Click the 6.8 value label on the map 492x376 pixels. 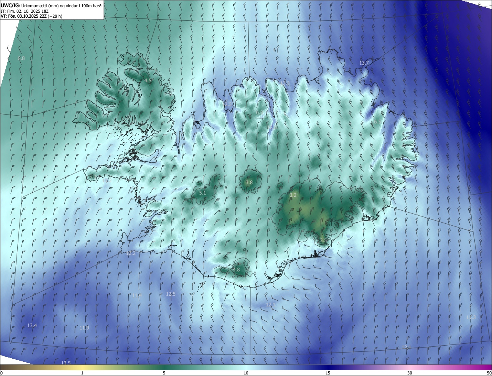21,58
